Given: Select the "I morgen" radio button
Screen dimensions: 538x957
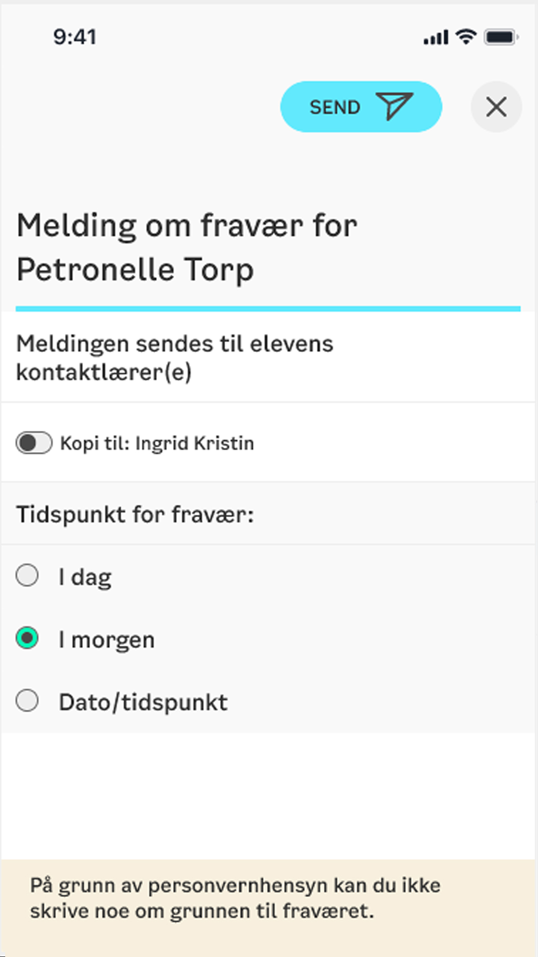Looking at the screenshot, I should tap(27, 638).
